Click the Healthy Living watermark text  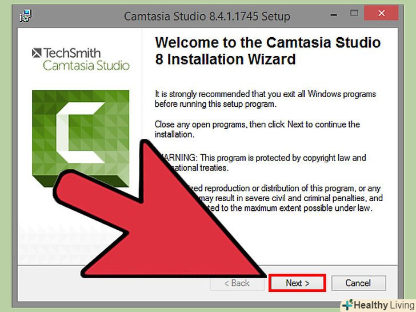point(384,305)
